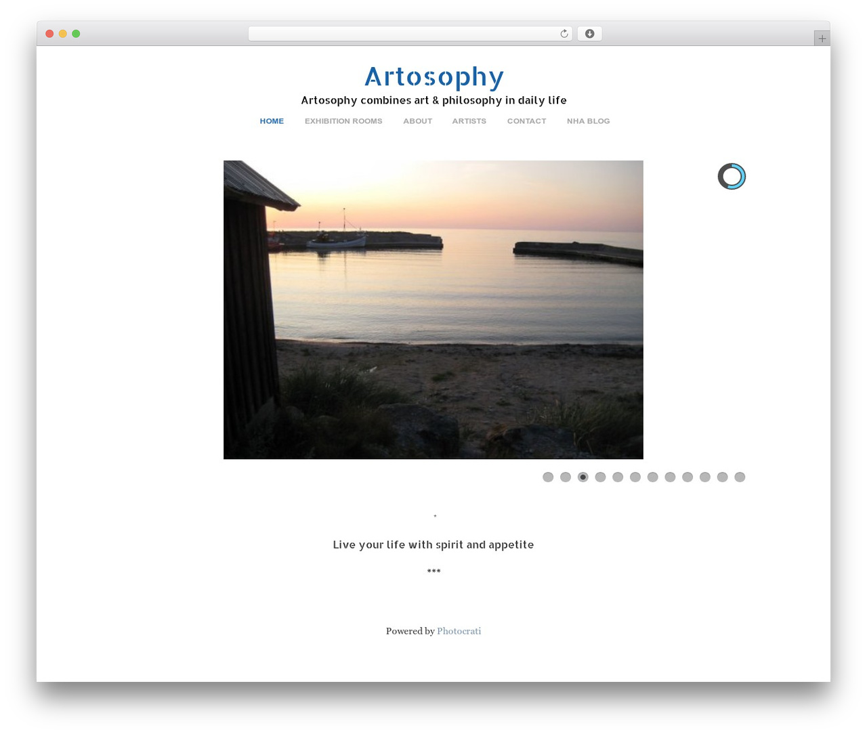Follow the Photocrati link

point(459,631)
